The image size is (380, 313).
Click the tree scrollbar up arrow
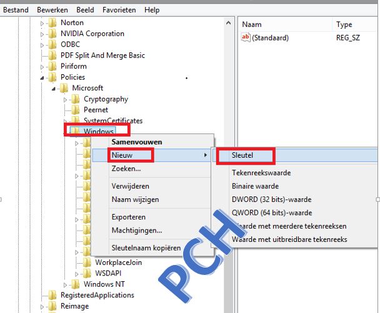coord(228,23)
